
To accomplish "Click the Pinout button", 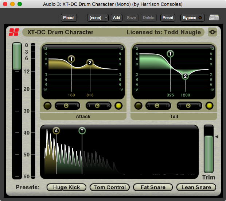I will 69,18.
